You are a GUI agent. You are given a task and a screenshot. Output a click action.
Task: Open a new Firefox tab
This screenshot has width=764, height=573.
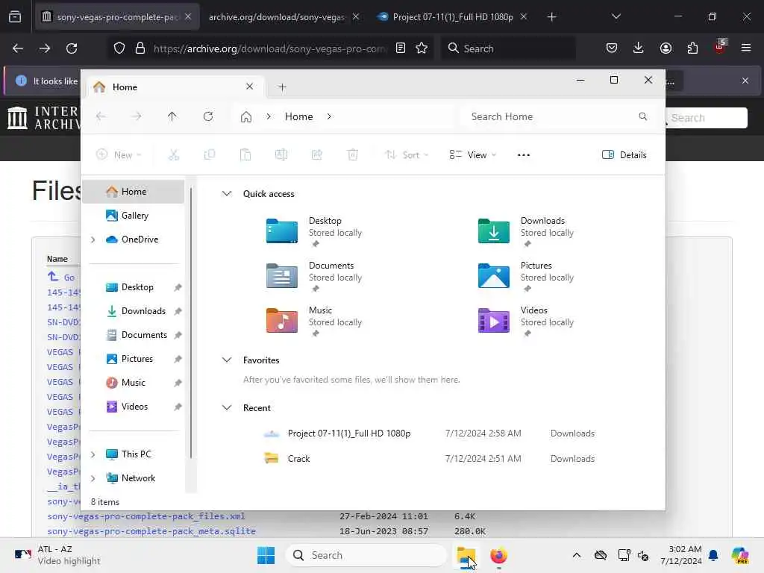pos(551,17)
